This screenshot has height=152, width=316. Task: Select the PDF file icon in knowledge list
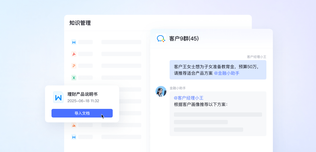point(74,54)
